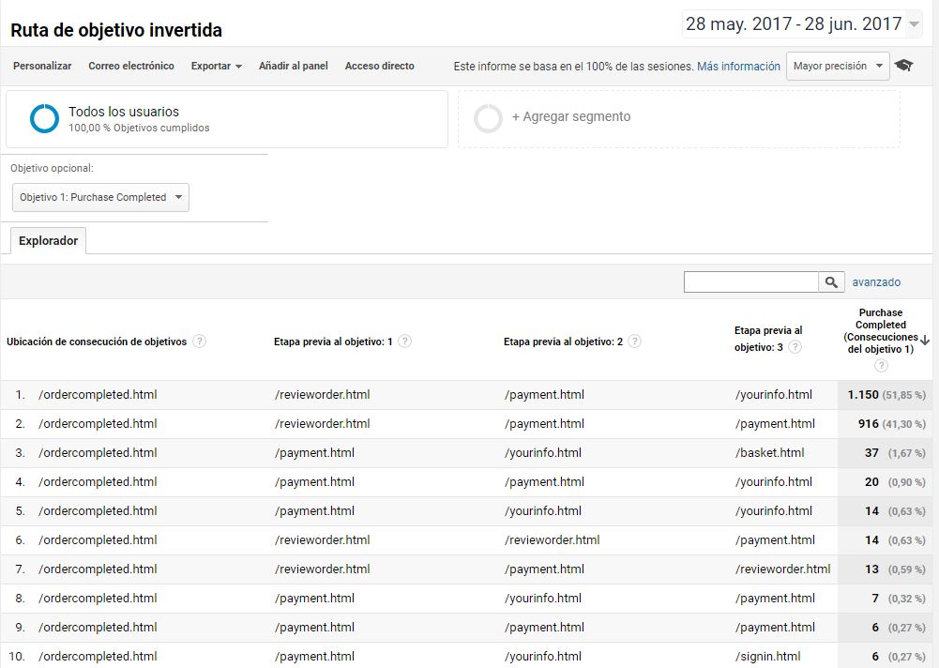Click help icon next to Etapa previa al objetivo: 1
This screenshot has width=939, height=668.
405,342
